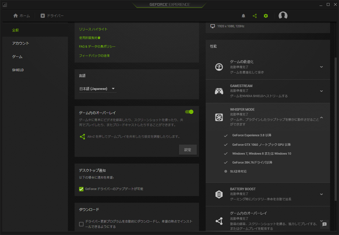Click the 性能 heading

[x=213, y=46]
